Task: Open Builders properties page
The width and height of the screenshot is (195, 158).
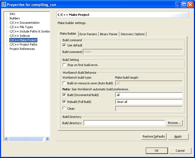Action: 14,18
